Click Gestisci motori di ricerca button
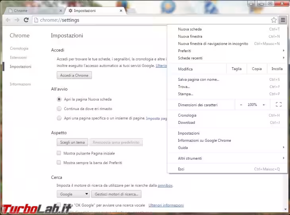Image resolution: width=290 pixels, height=215 pixels. 116,194
